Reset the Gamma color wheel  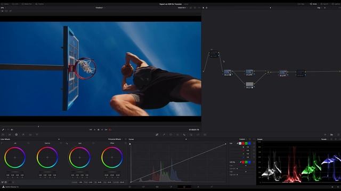click(61, 143)
